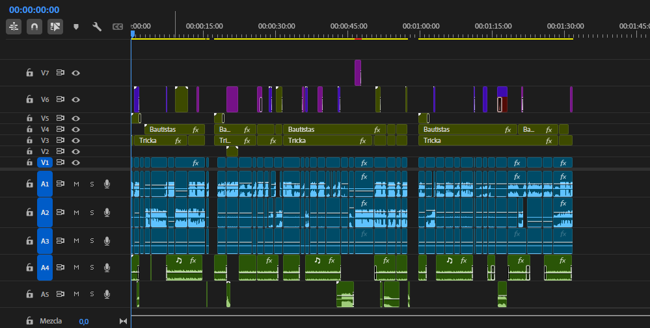Lock track V4
Image resolution: width=650 pixels, height=328 pixels.
(29, 129)
